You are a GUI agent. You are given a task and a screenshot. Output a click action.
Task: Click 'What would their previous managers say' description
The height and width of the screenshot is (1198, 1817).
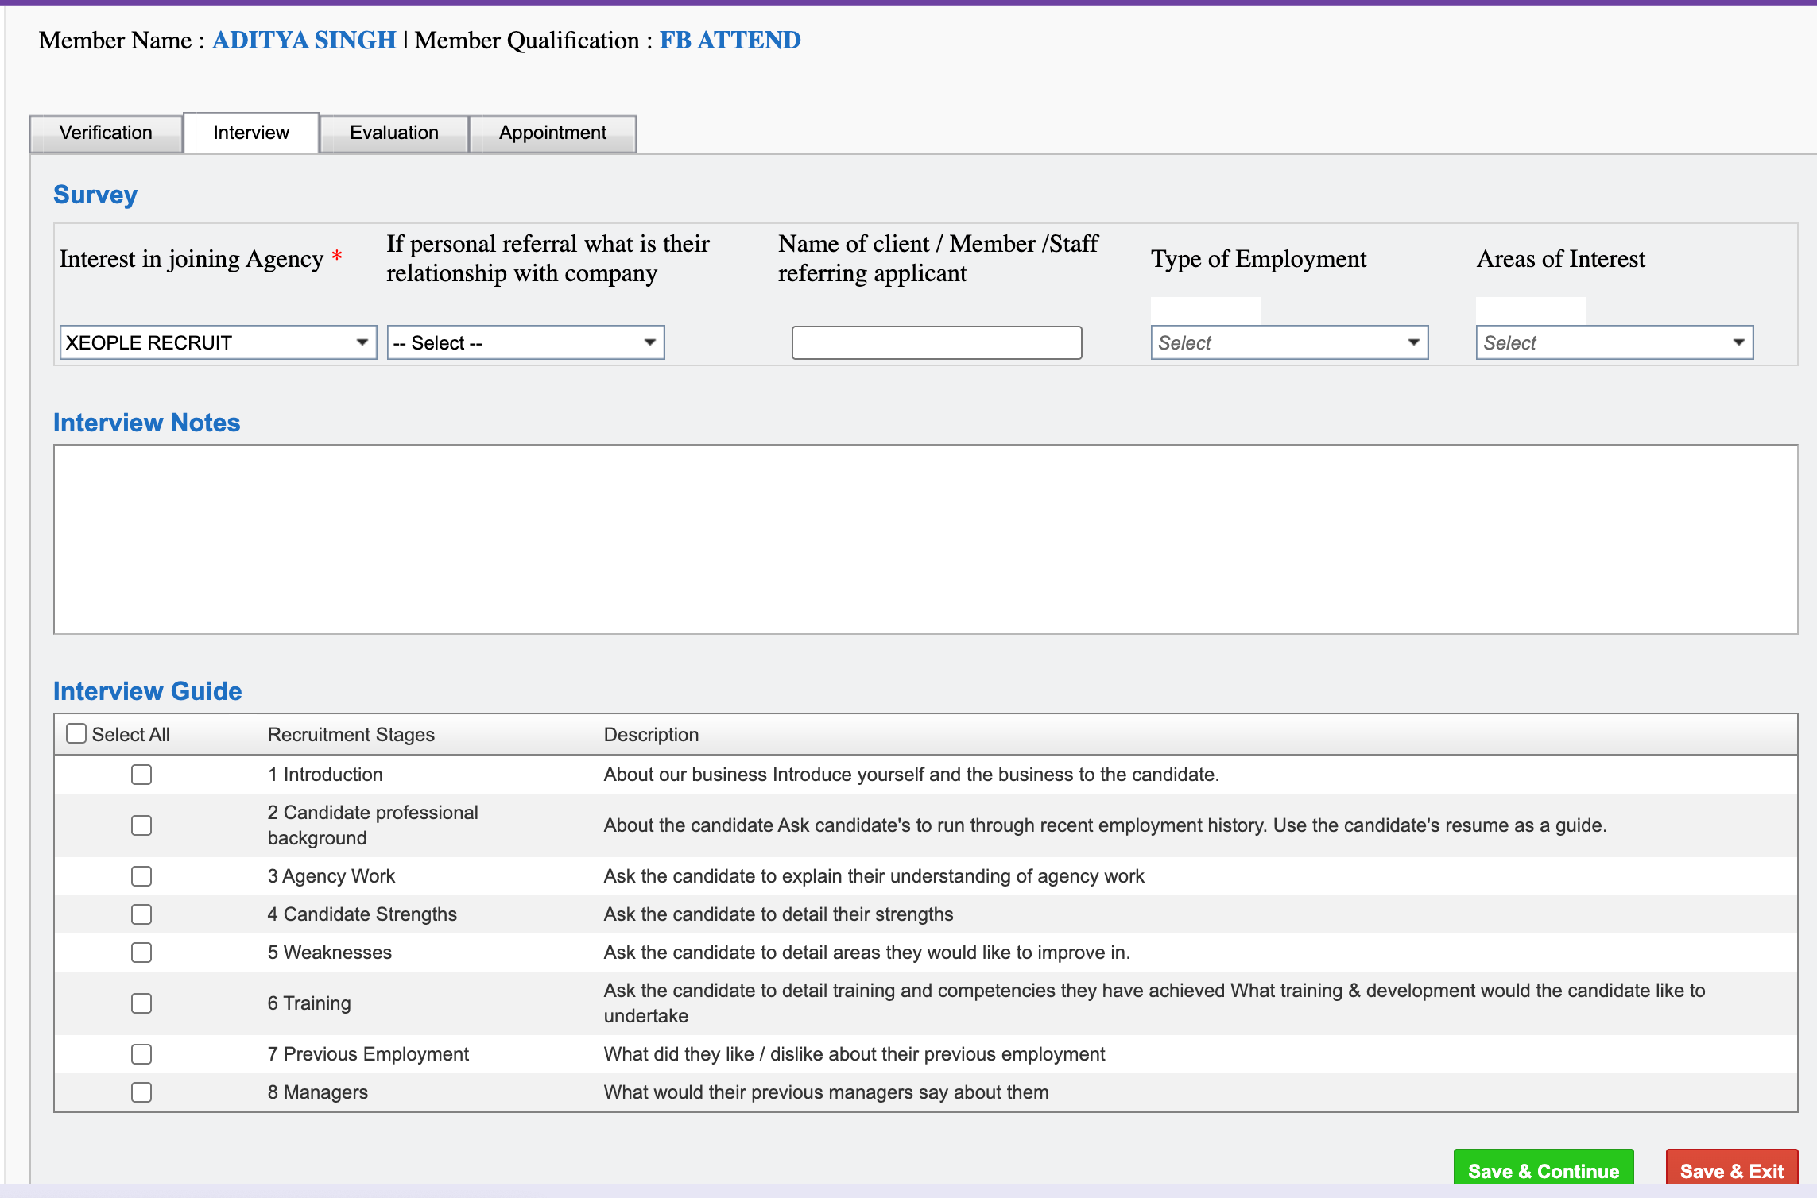click(x=827, y=1092)
